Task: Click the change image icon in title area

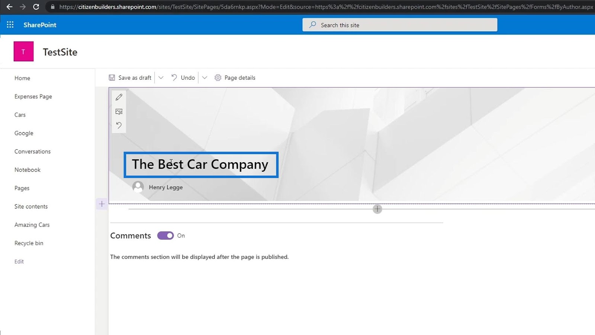Action: [119, 111]
